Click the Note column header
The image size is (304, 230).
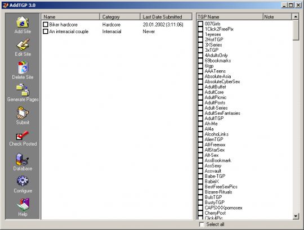tap(277, 17)
